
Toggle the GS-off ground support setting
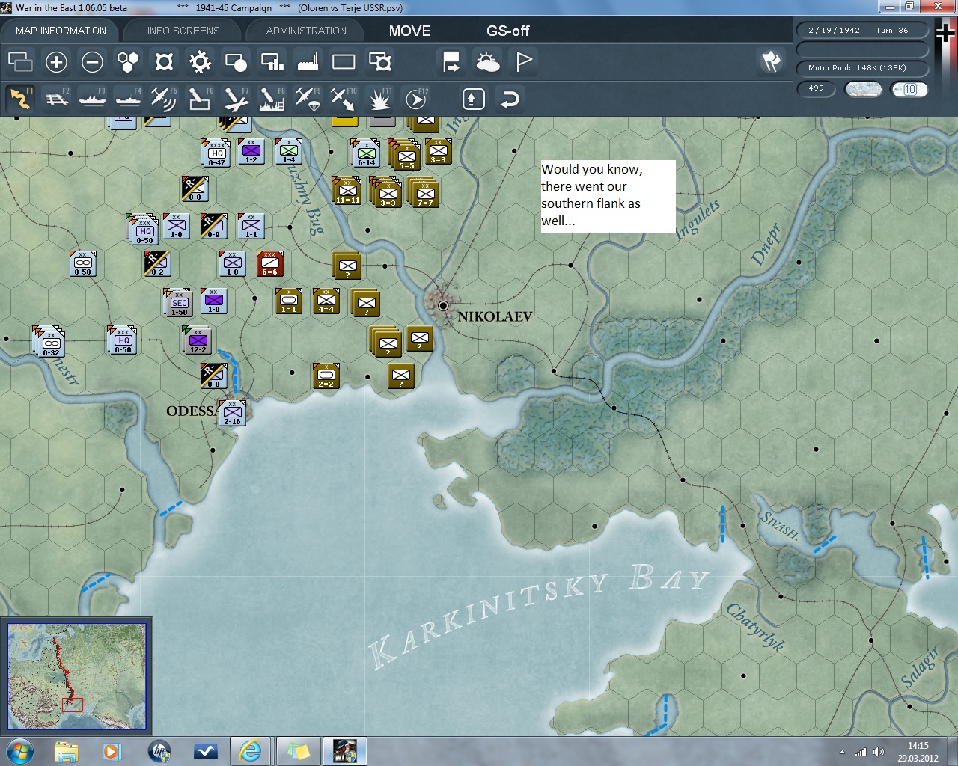(508, 31)
